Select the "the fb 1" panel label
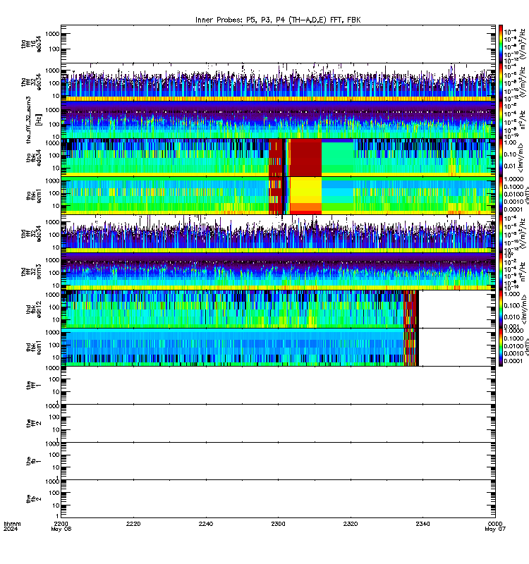 33,461
